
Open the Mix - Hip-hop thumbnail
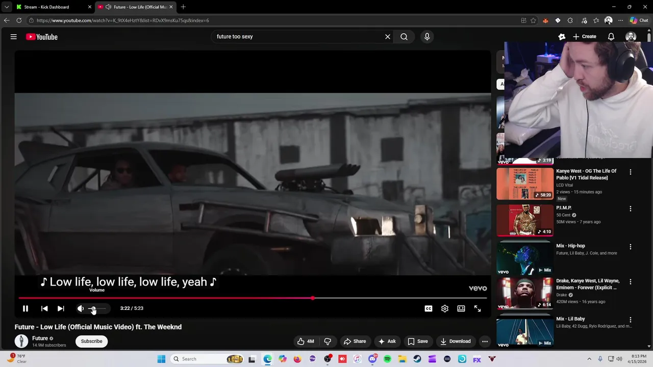(x=525, y=258)
